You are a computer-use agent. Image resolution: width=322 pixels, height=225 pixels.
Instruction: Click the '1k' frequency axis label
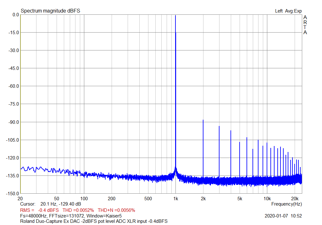point(175,199)
